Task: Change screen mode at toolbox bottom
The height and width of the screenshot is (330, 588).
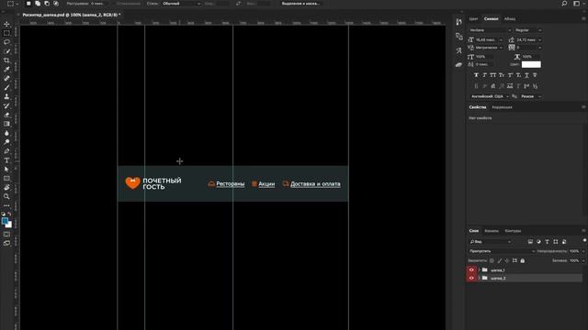Action: click(x=6, y=243)
